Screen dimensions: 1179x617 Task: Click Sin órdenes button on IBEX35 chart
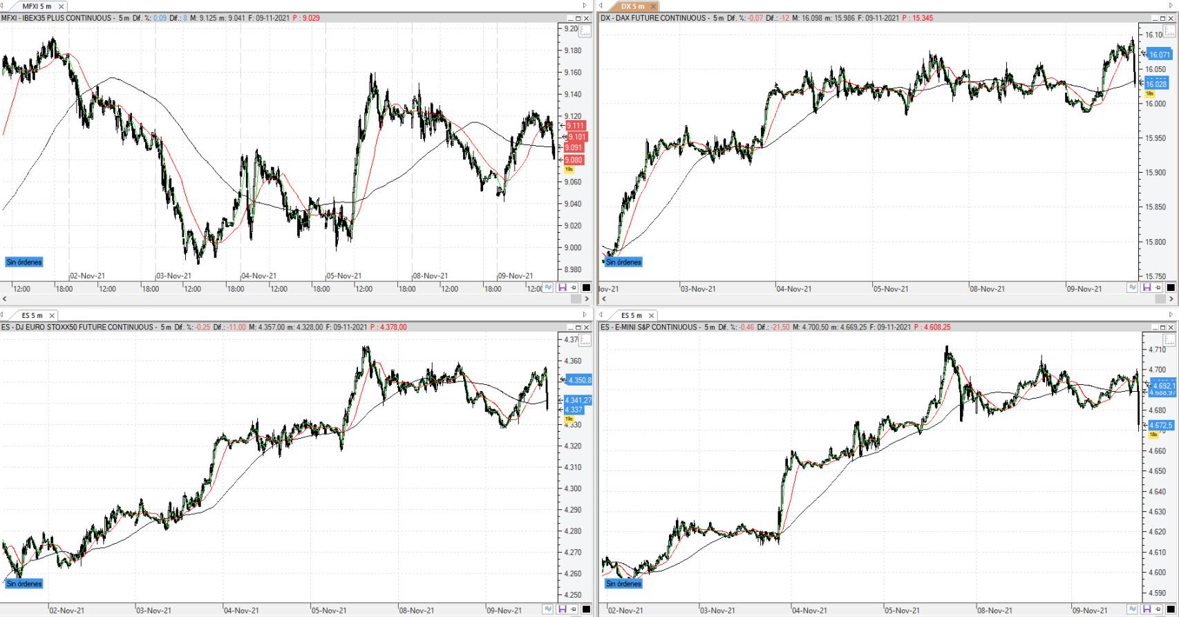[x=24, y=262]
